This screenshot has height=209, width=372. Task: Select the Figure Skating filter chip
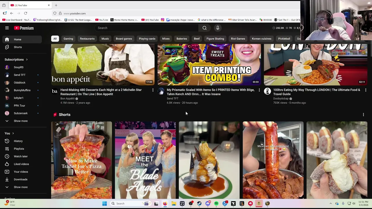pos(215,39)
